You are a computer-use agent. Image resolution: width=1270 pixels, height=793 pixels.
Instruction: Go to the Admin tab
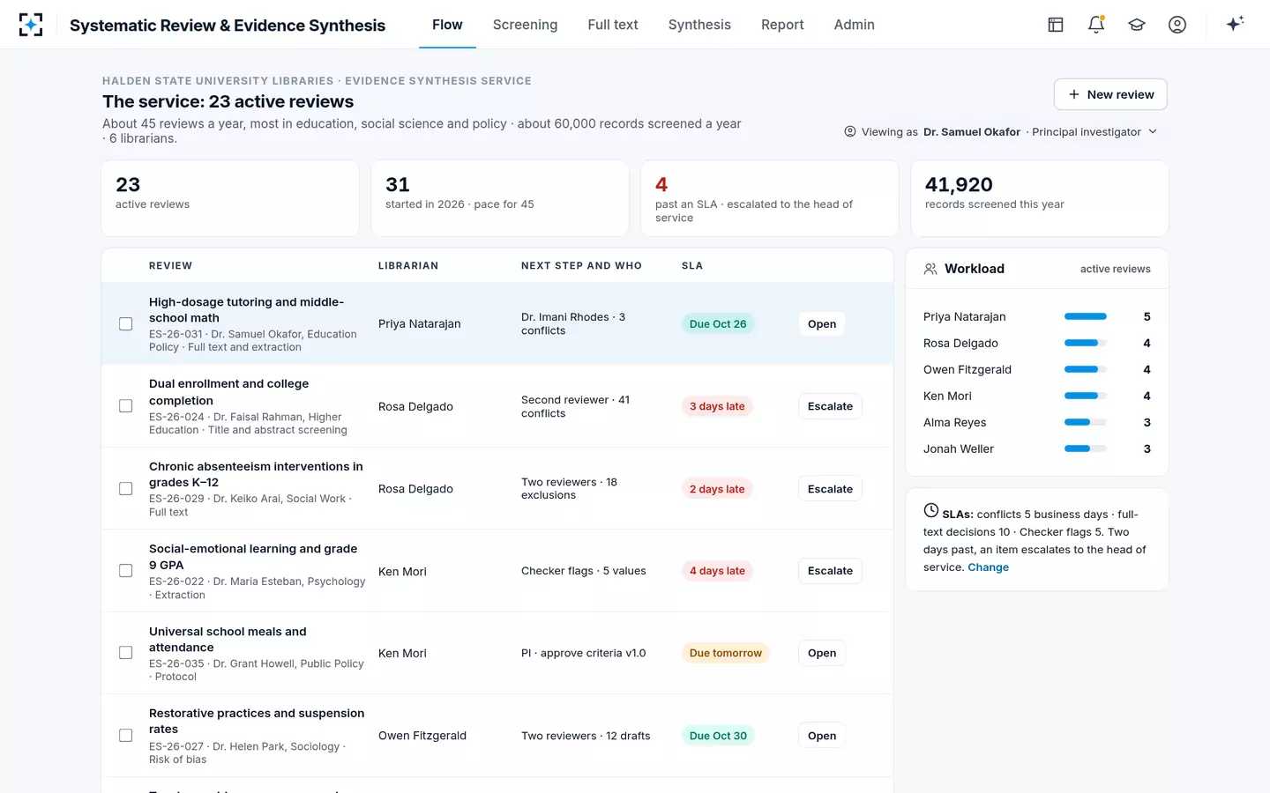855,25
